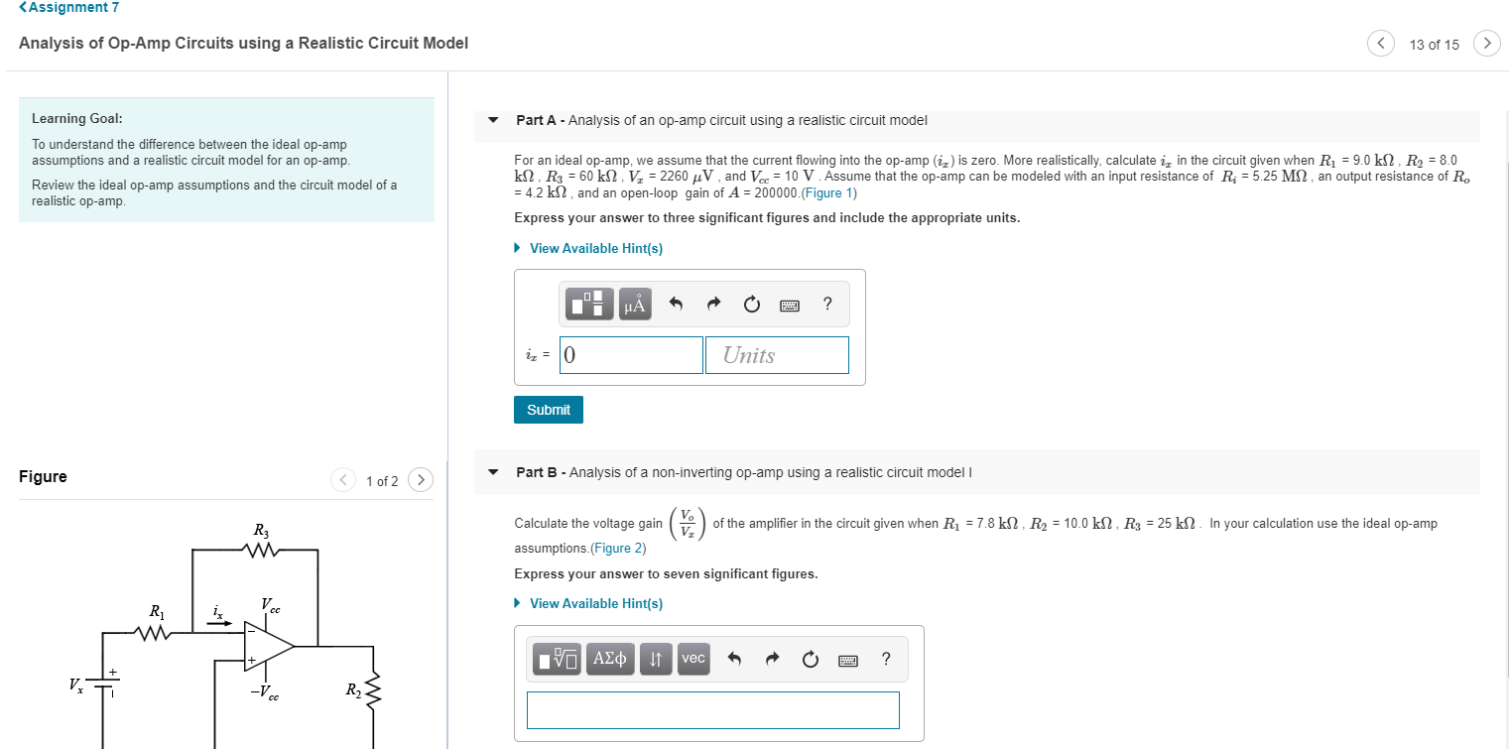
Task: Advance to problem 14 of 15
Action: click(1486, 43)
